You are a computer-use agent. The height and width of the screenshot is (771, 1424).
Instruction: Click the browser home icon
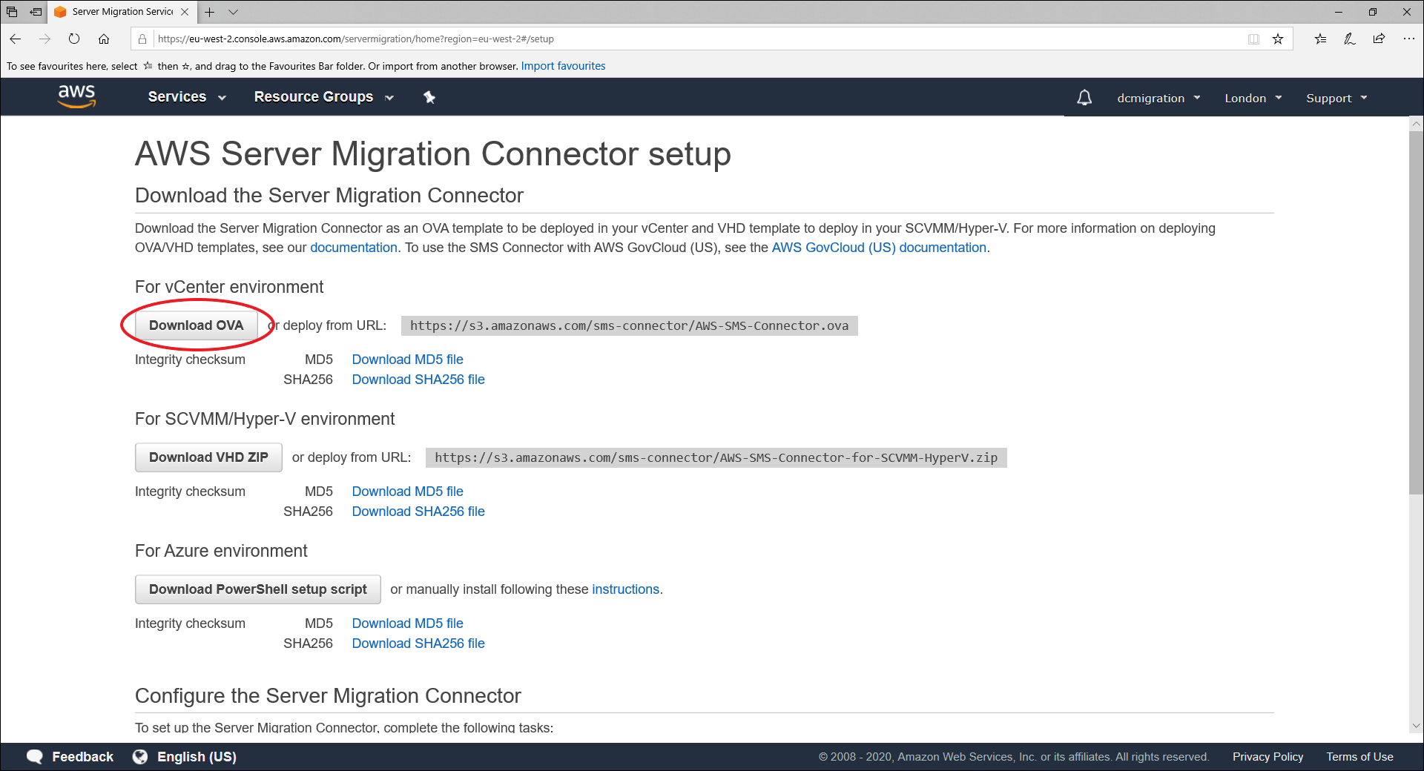pos(104,39)
